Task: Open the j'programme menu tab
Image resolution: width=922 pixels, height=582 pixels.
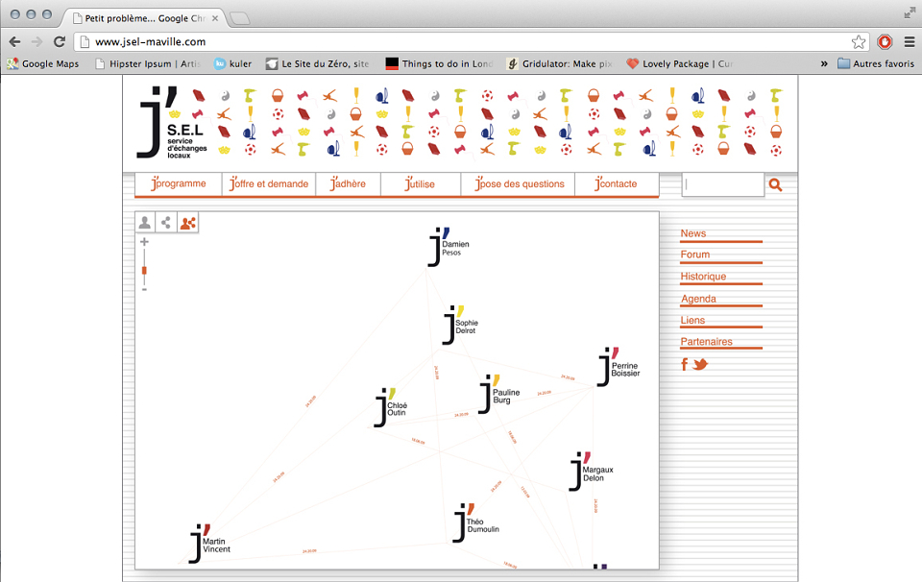Action: tap(179, 184)
